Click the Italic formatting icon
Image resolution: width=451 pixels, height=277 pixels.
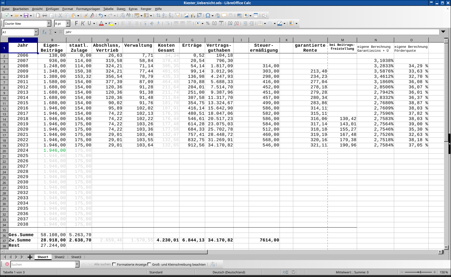point(83,24)
